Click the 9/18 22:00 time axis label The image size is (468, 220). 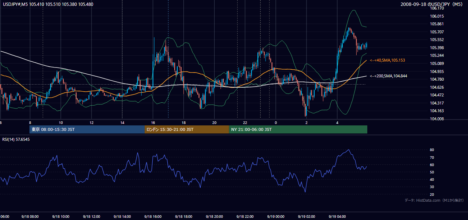[245, 217]
